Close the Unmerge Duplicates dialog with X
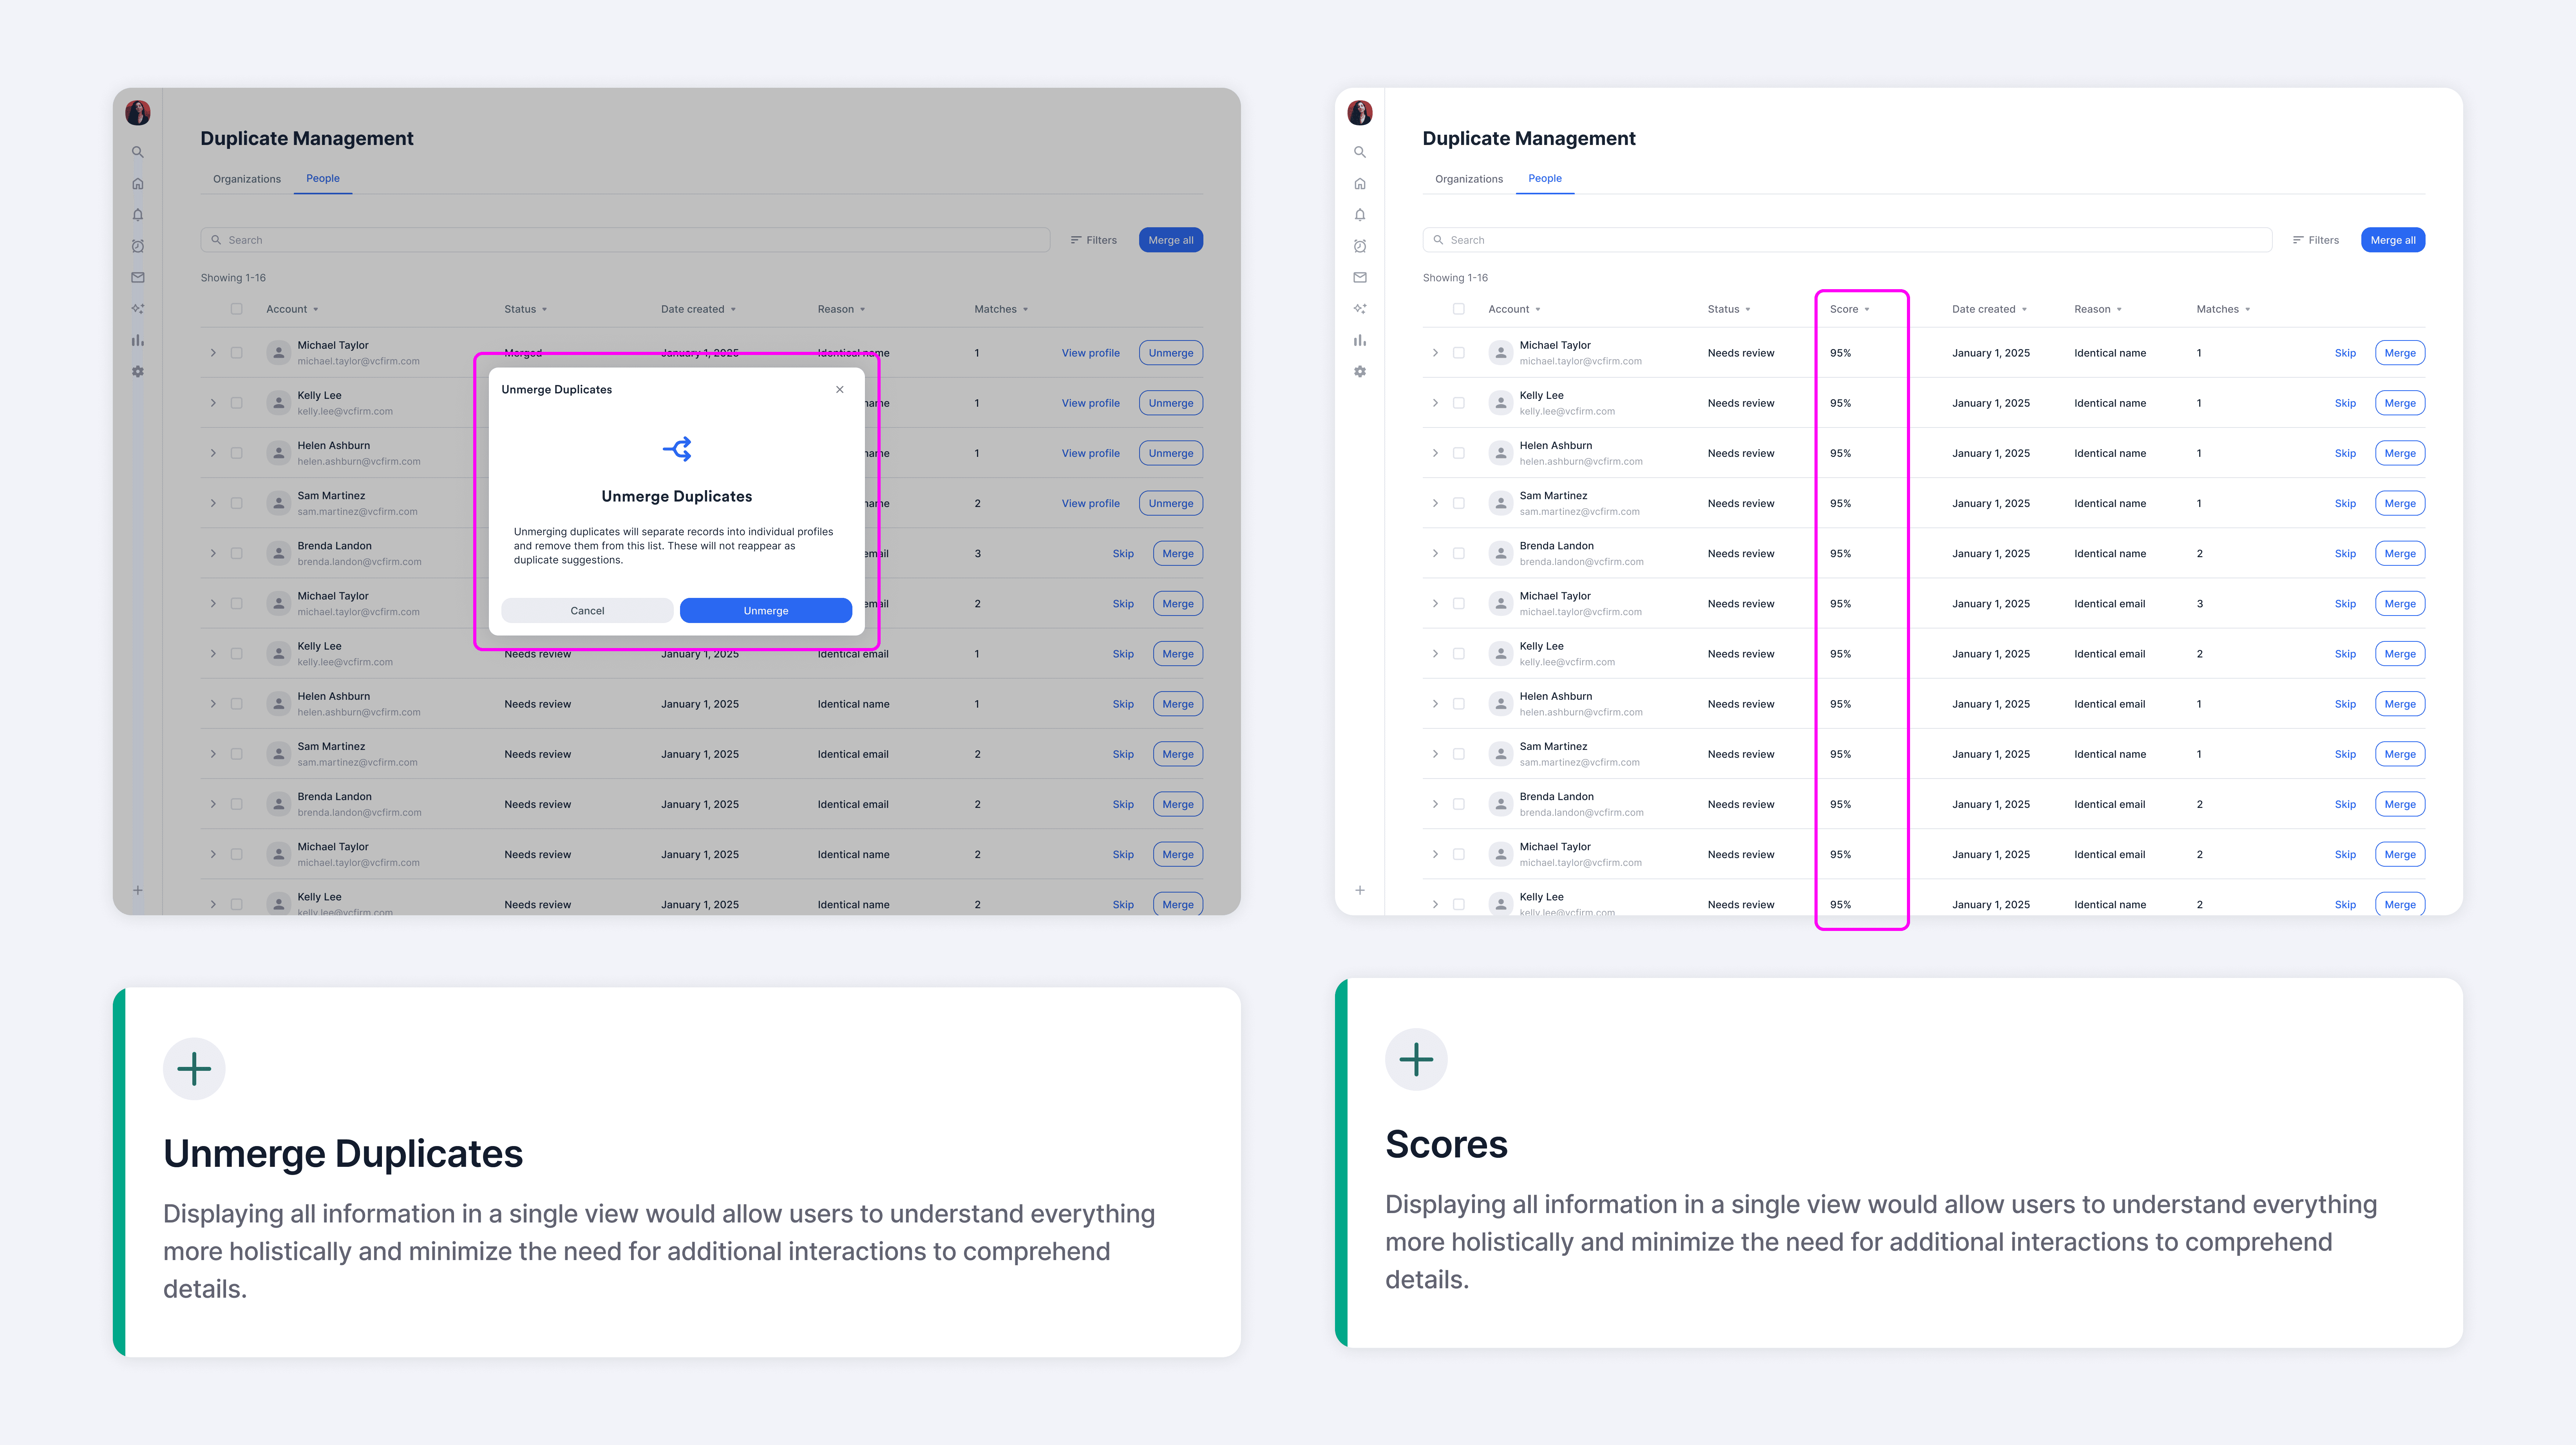 click(839, 389)
